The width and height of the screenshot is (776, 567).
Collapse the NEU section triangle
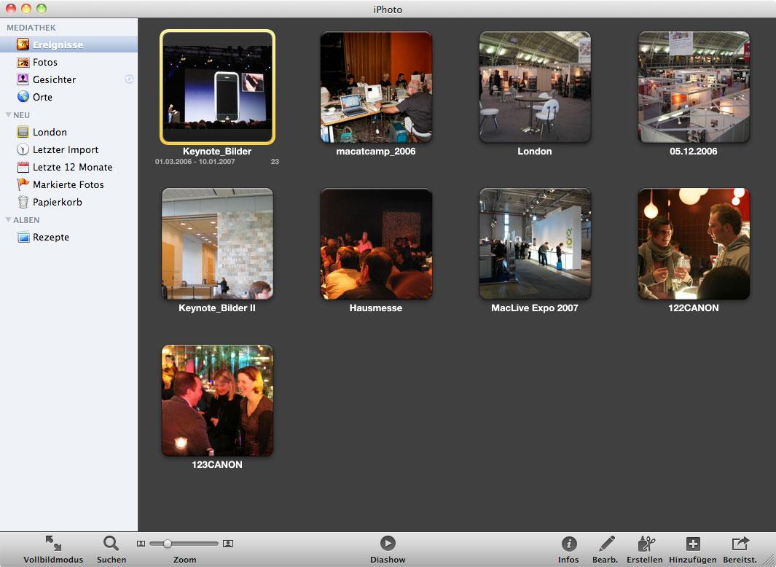[9, 115]
